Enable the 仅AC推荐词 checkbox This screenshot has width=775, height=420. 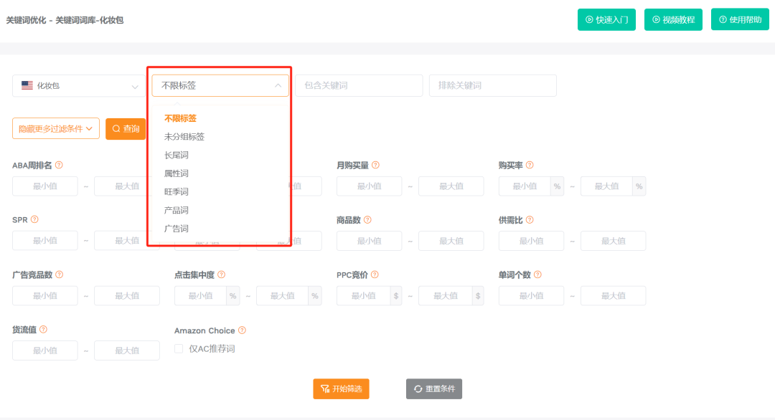point(177,349)
